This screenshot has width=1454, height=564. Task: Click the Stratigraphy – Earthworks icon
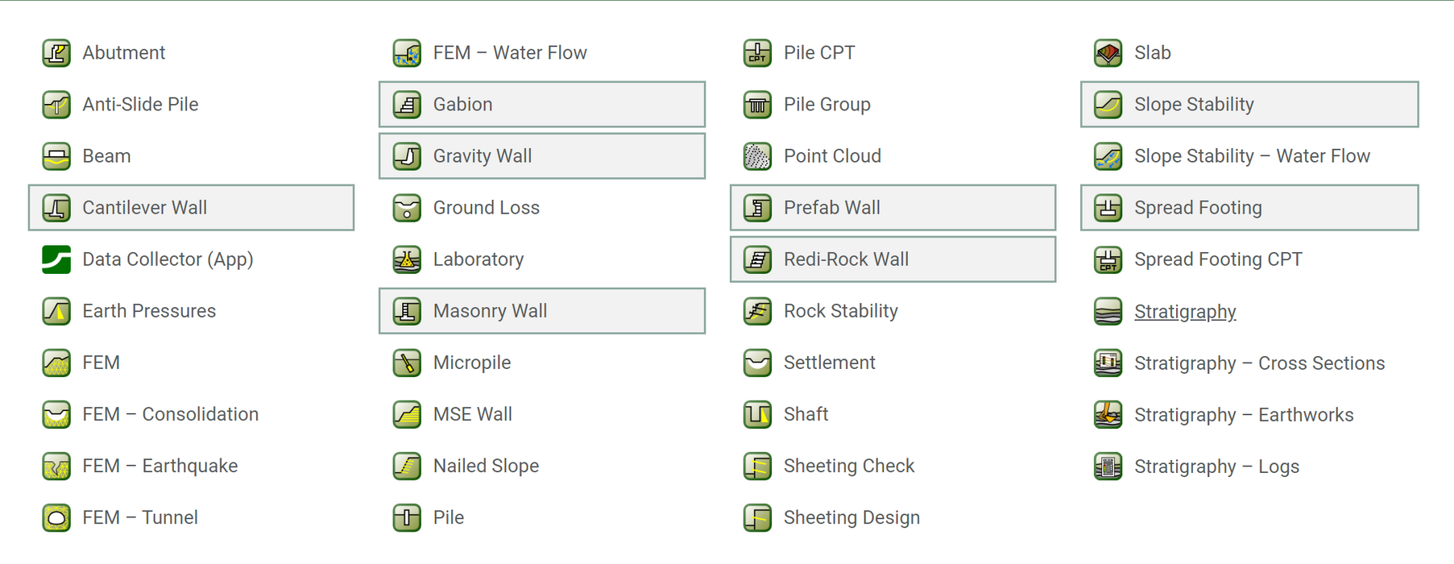click(x=1108, y=415)
